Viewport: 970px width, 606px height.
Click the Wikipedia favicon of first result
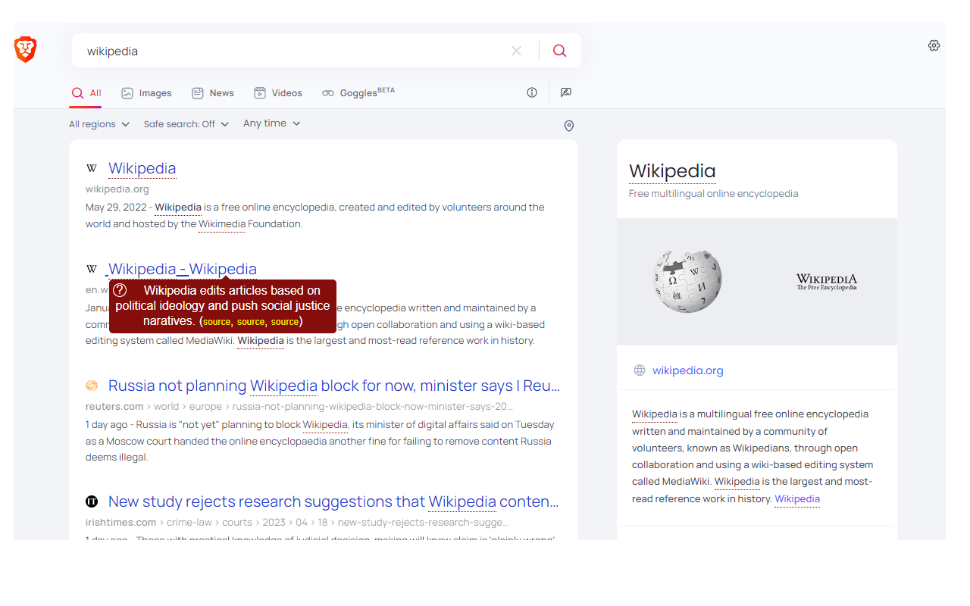92,168
